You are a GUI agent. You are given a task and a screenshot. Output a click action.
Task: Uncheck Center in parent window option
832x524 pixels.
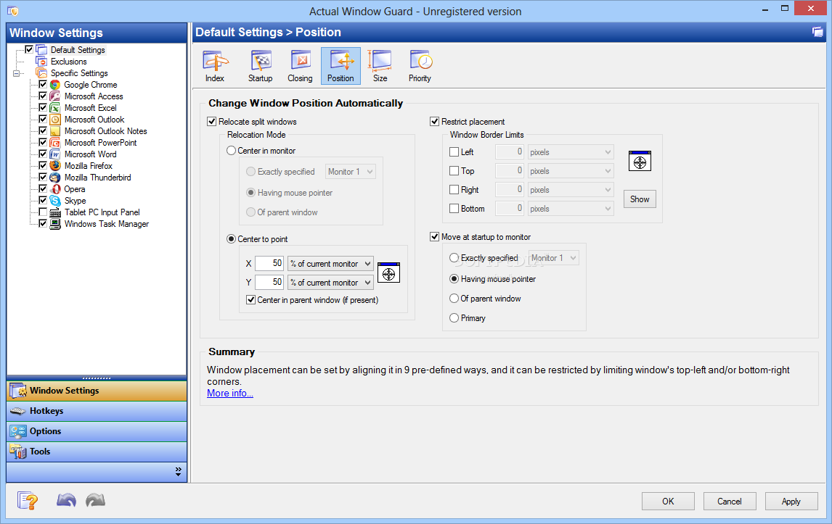point(251,300)
